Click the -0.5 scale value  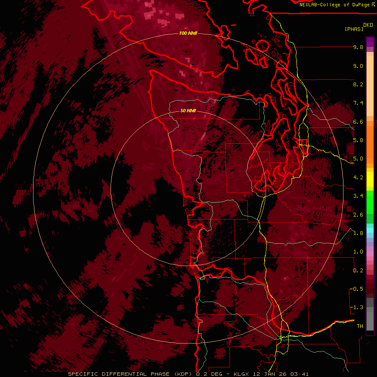(357, 289)
